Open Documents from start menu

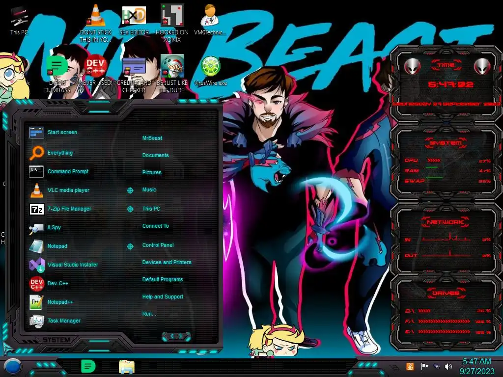point(155,155)
